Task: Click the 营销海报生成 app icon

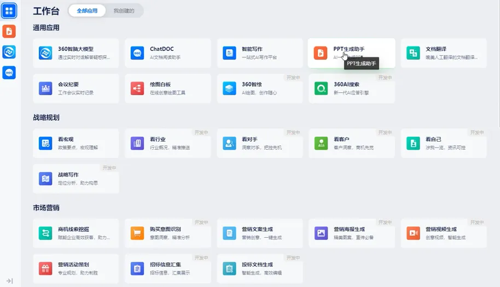Action: (x=321, y=233)
